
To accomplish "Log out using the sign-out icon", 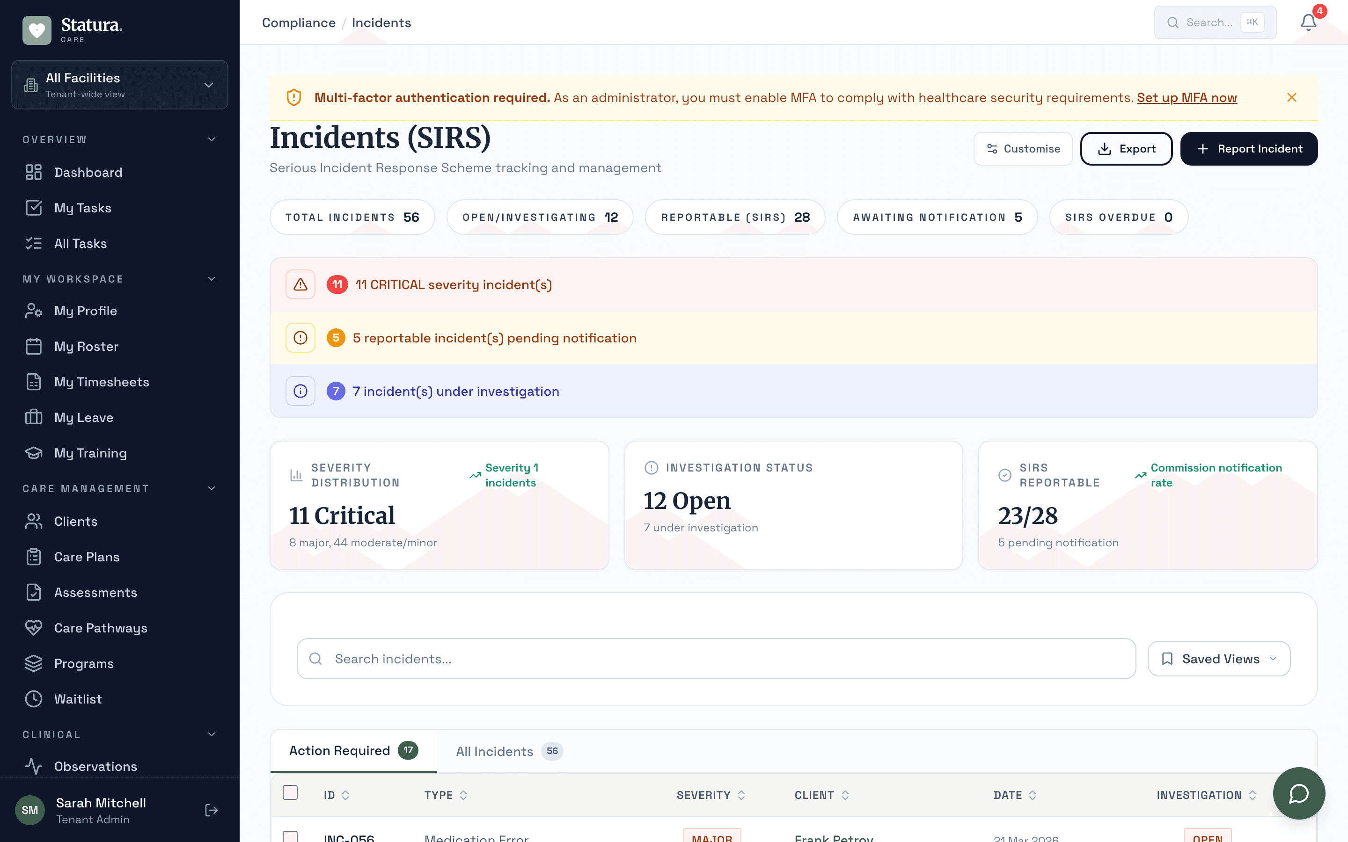I will pos(212,810).
